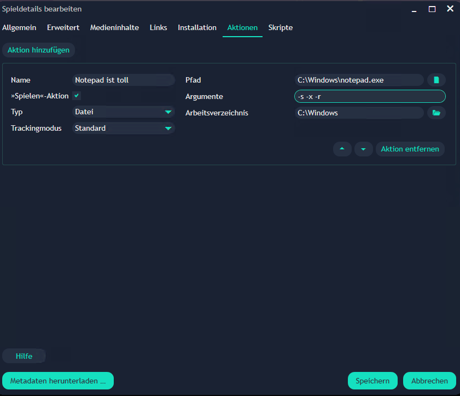Select the Aktionen tab
This screenshot has width=460, height=396.
[x=242, y=27]
